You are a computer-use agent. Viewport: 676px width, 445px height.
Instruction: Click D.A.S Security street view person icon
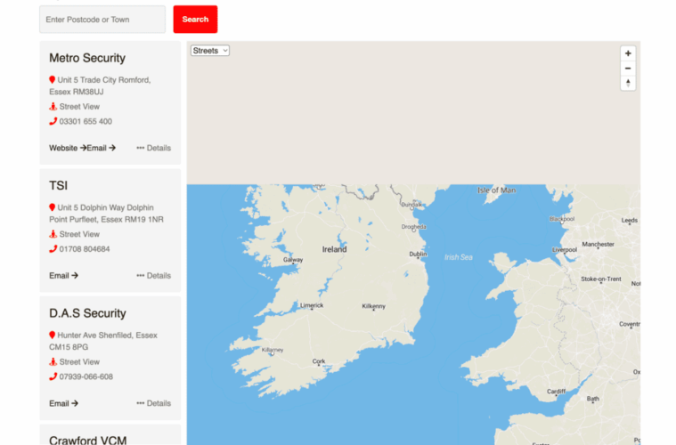pos(53,362)
